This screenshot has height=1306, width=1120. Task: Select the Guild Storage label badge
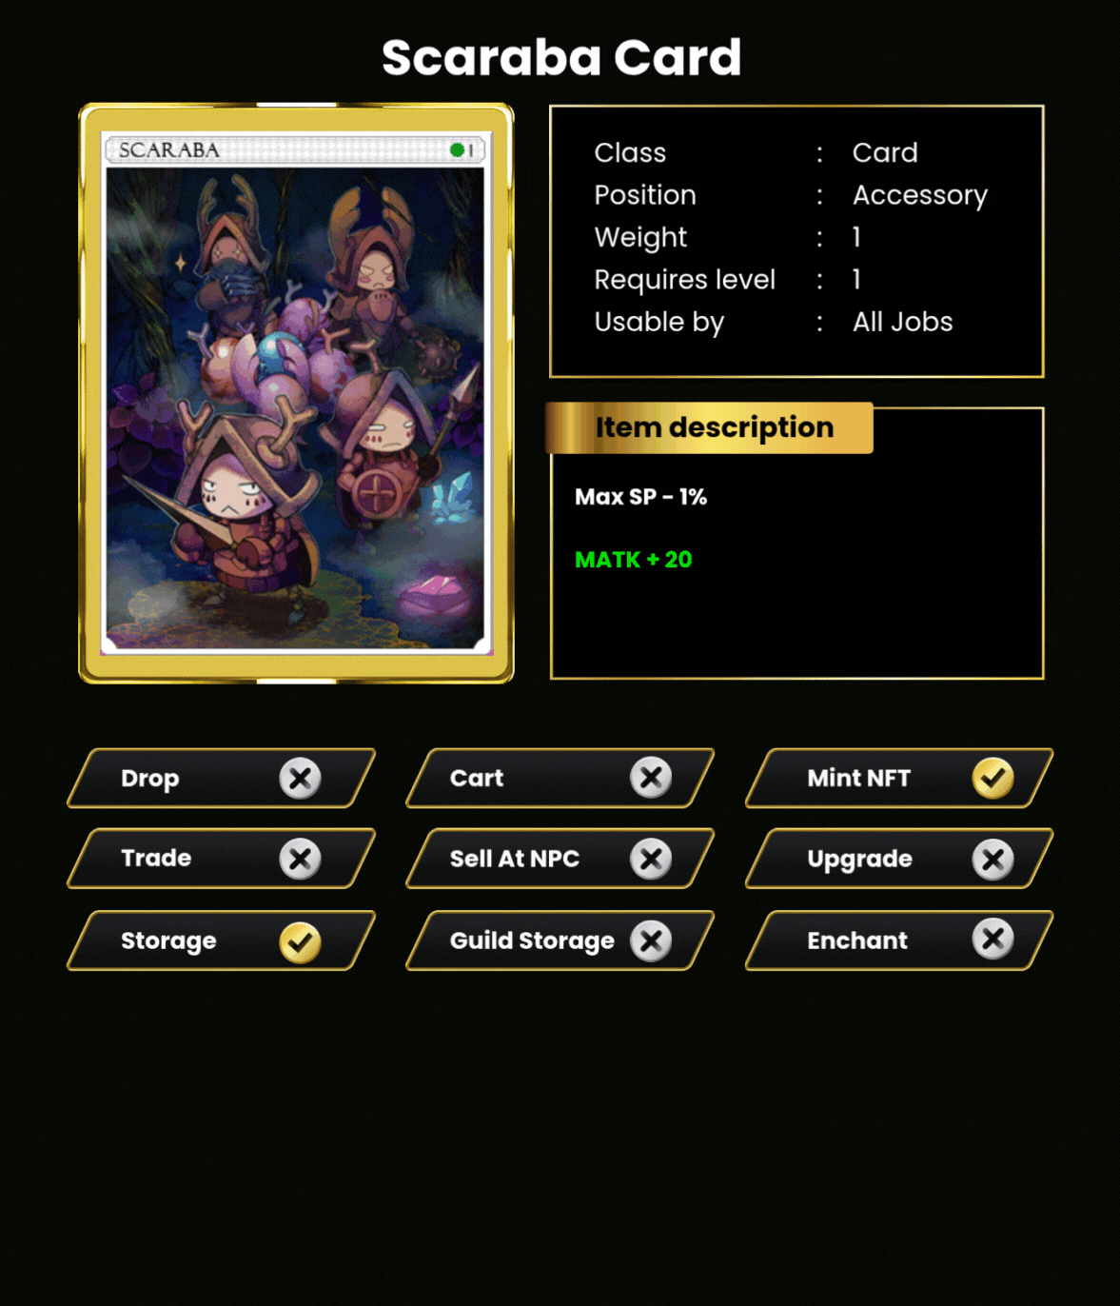click(560, 940)
